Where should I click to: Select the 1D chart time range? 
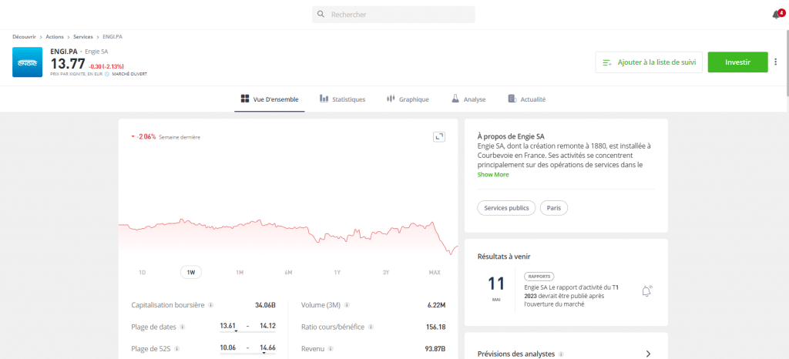click(142, 272)
